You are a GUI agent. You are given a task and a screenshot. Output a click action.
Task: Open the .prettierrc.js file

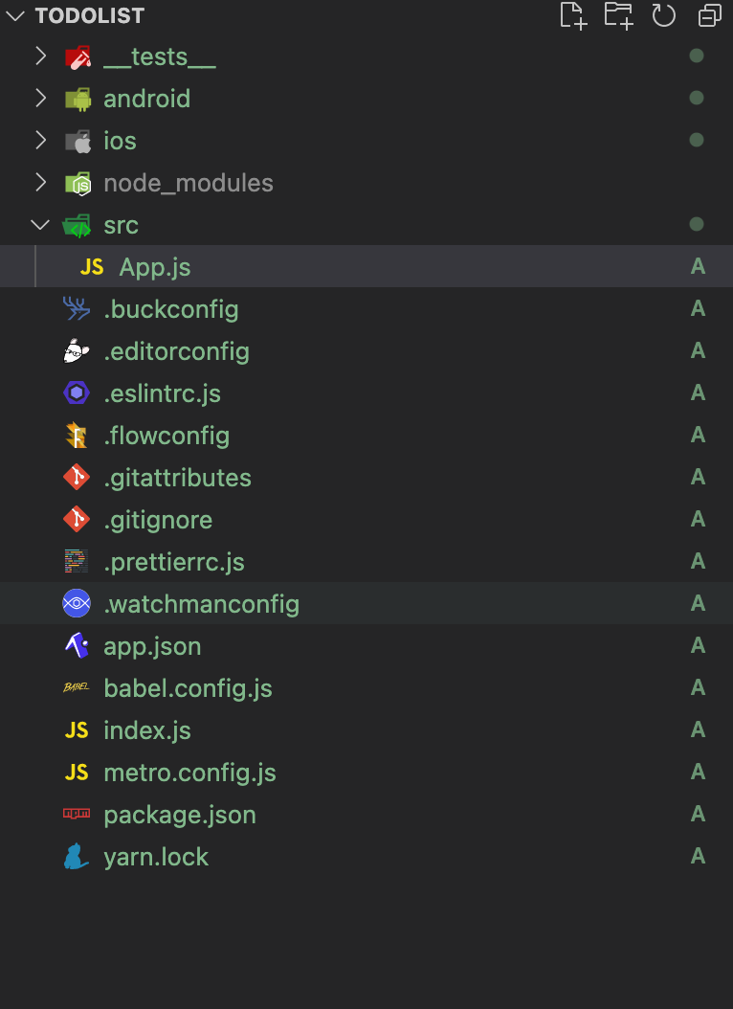click(174, 562)
